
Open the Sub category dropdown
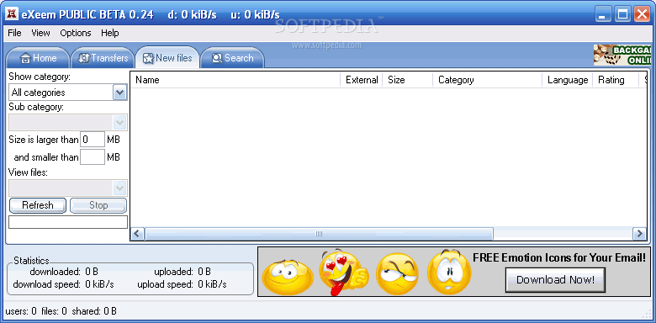click(x=120, y=123)
